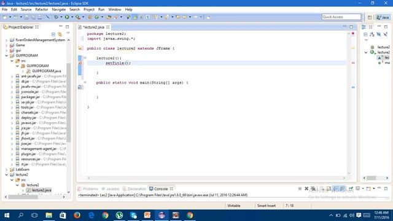Open File Explorer from the taskbar
Screen dimensions: 393x221
(49, 215)
